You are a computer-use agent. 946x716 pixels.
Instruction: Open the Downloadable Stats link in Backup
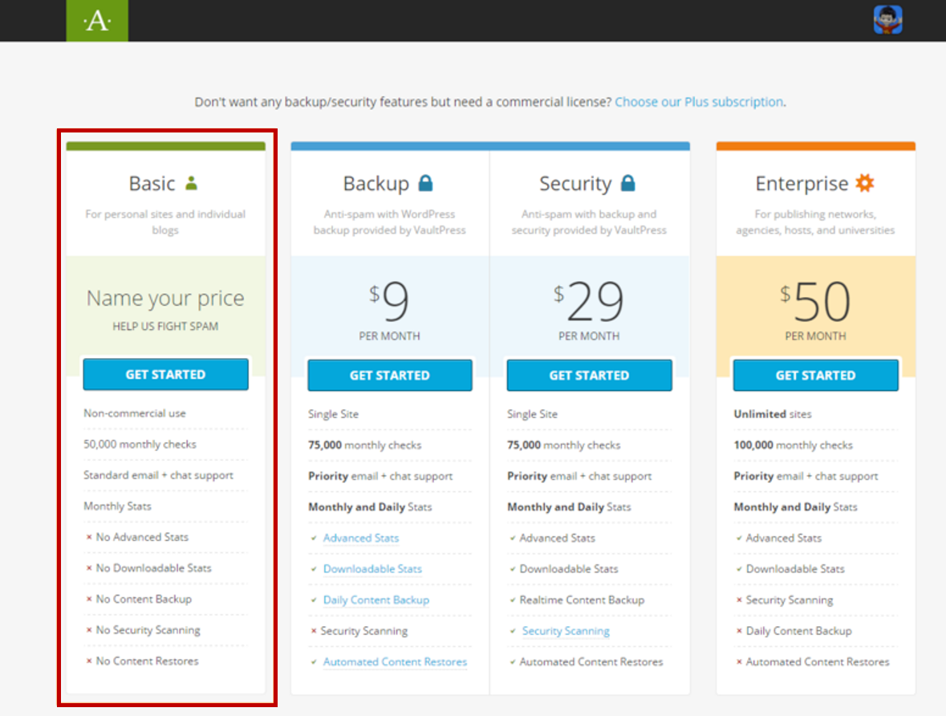tap(372, 568)
